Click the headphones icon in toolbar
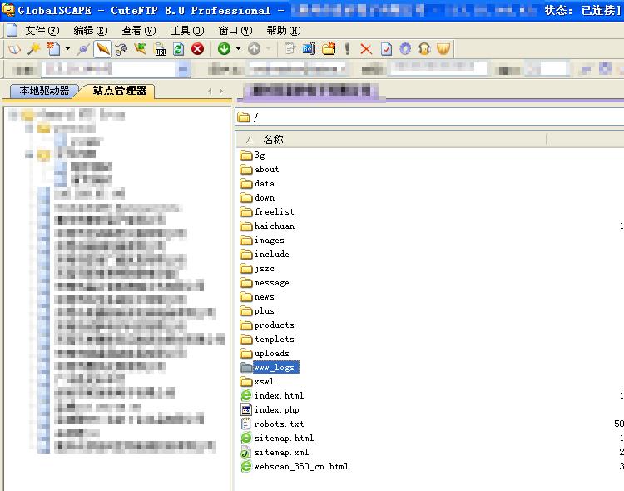624x491 pixels. pyautogui.click(x=424, y=49)
